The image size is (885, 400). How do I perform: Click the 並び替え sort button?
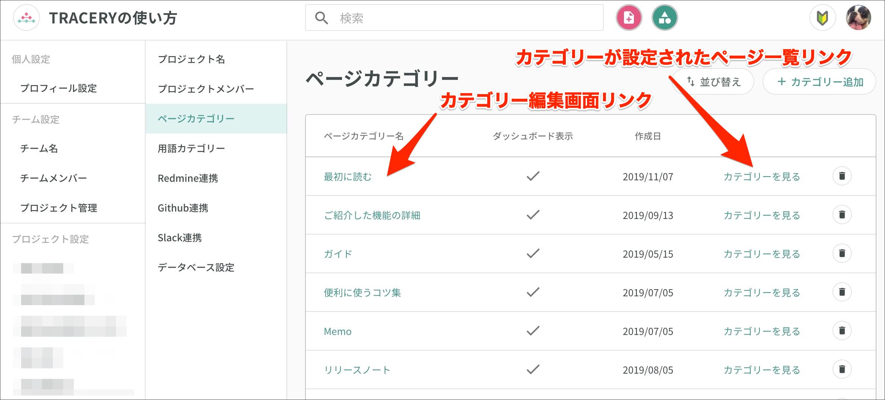tap(713, 82)
